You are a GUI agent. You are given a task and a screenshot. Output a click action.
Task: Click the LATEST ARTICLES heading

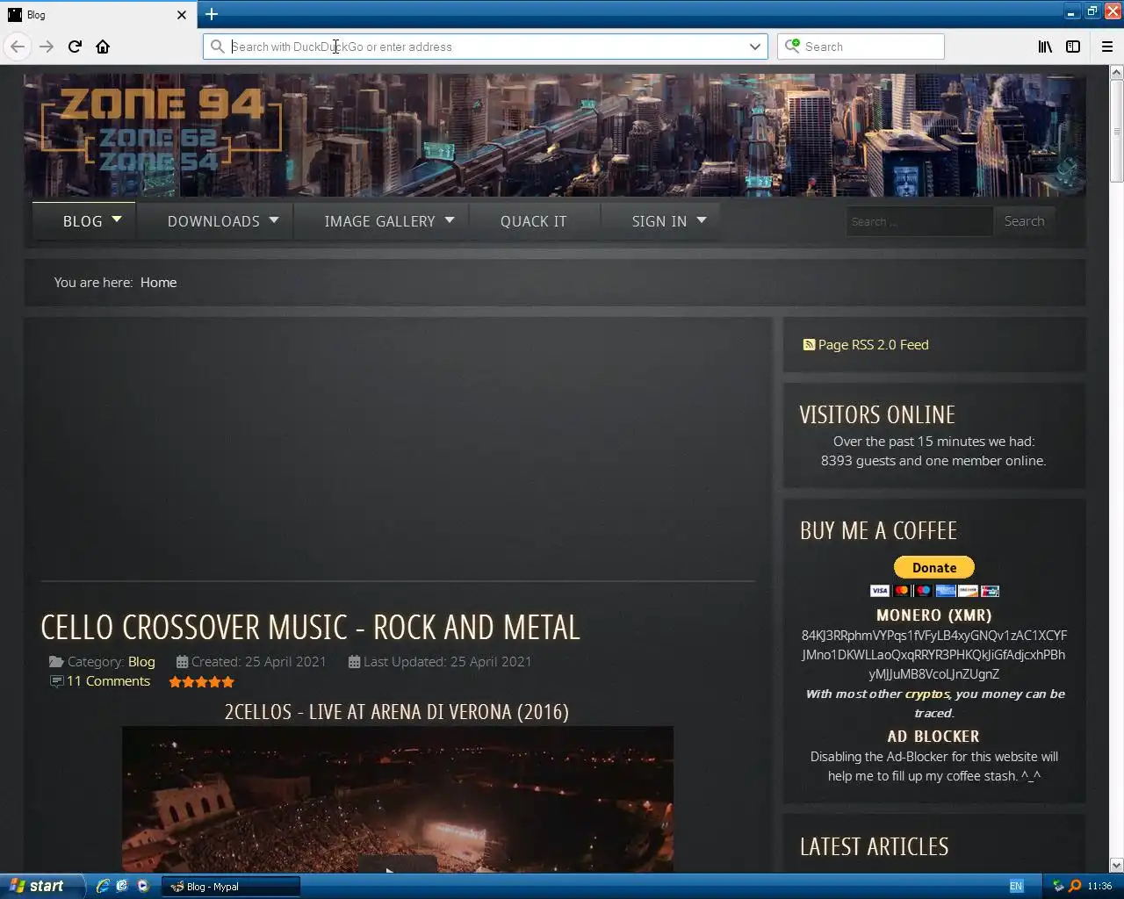tap(875, 846)
